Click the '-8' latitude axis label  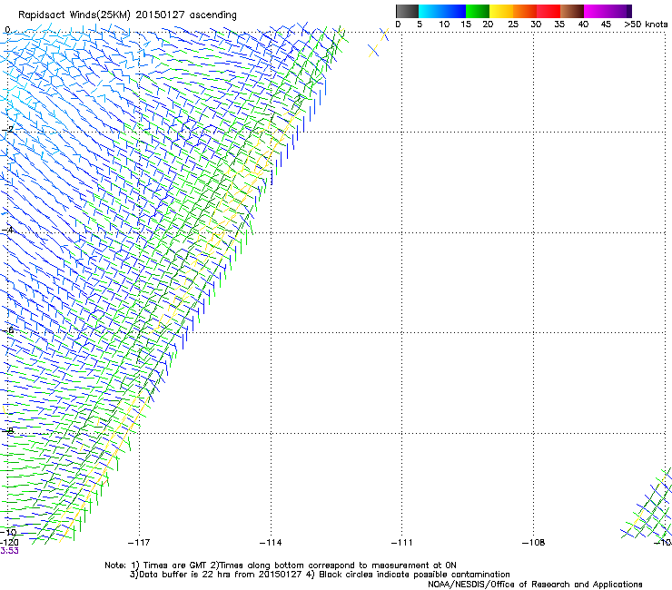pos(7,431)
